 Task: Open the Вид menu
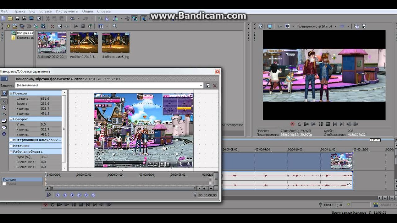pyautogui.click(x=32, y=11)
